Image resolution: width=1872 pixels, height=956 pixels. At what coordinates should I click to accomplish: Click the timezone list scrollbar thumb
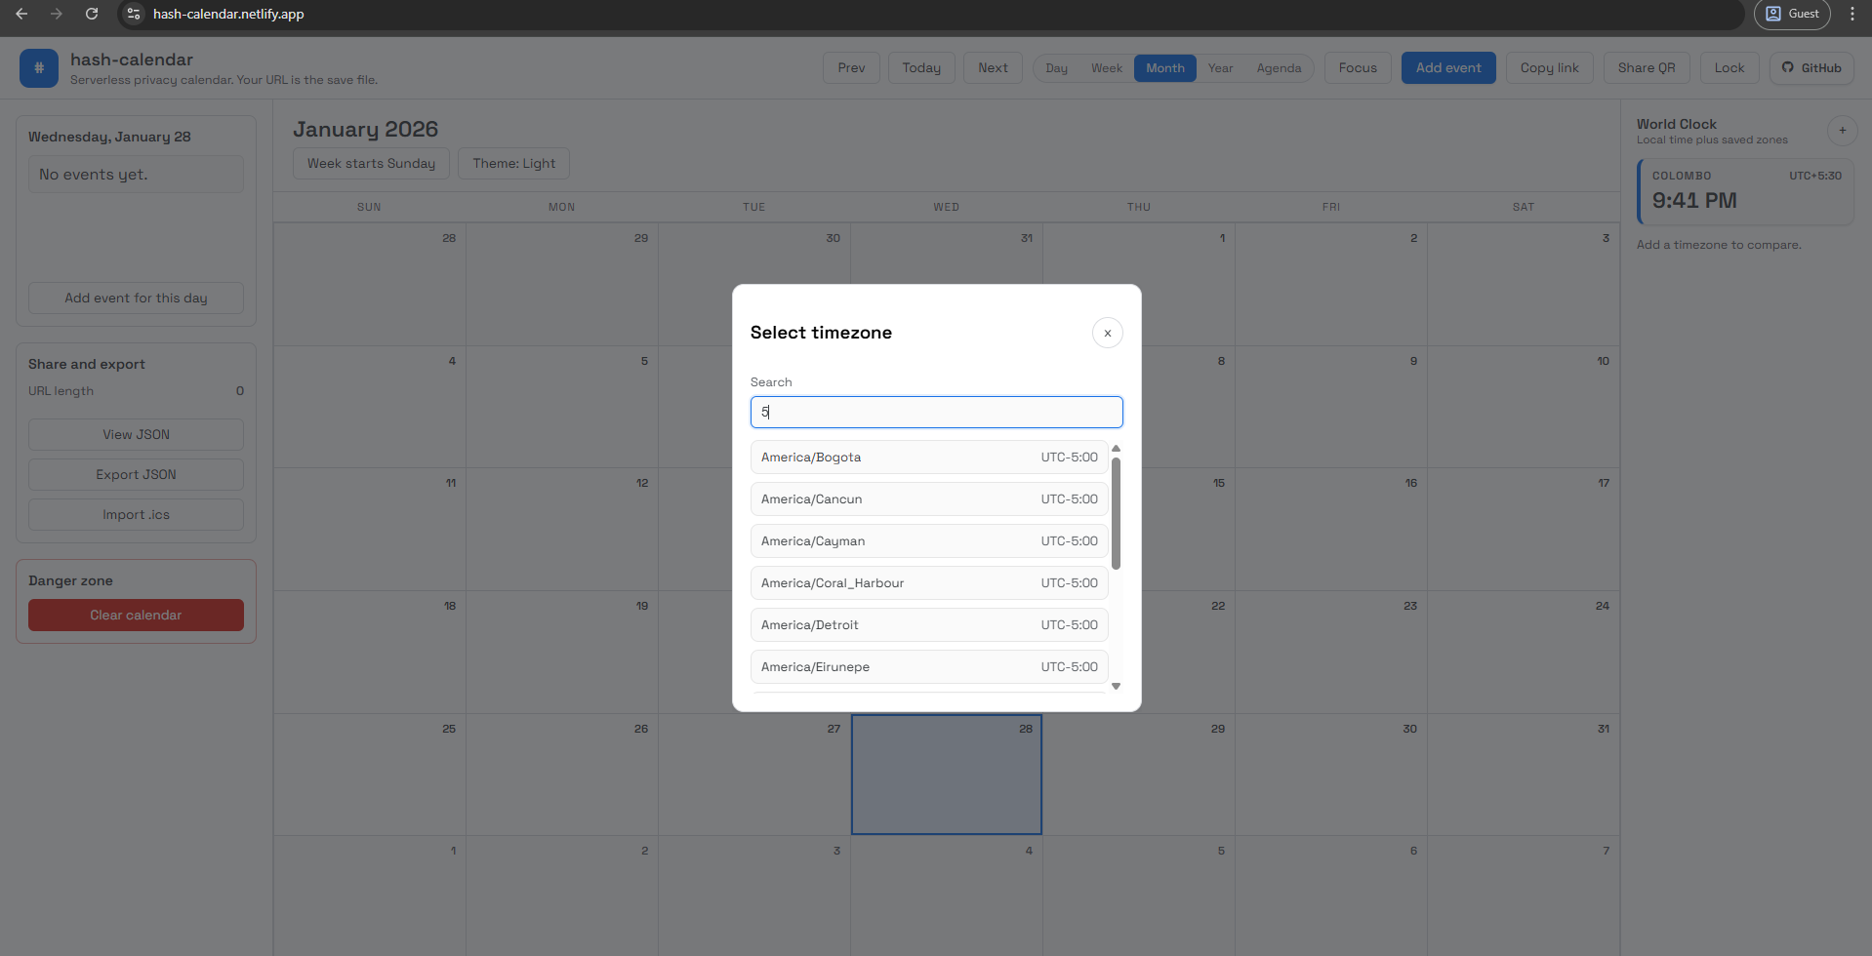(x=1116, y=513)
